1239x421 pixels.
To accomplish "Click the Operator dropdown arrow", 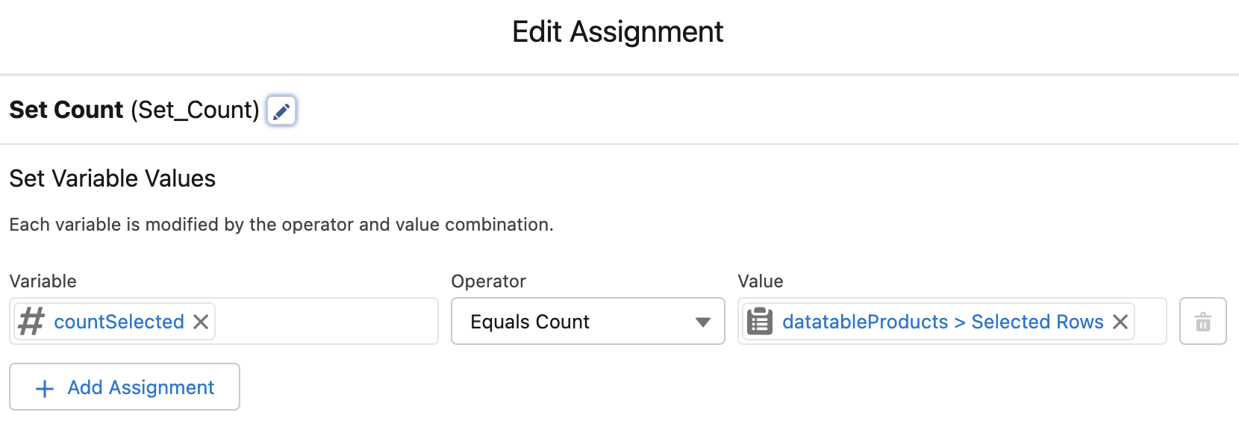I will 702,322.
